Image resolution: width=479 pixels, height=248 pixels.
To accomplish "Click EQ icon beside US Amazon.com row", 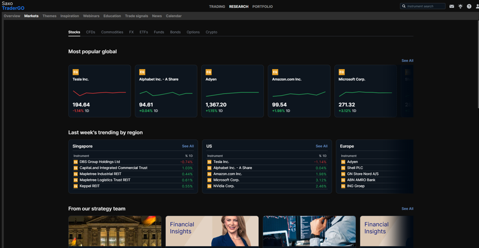I will (x=209, y=174).
